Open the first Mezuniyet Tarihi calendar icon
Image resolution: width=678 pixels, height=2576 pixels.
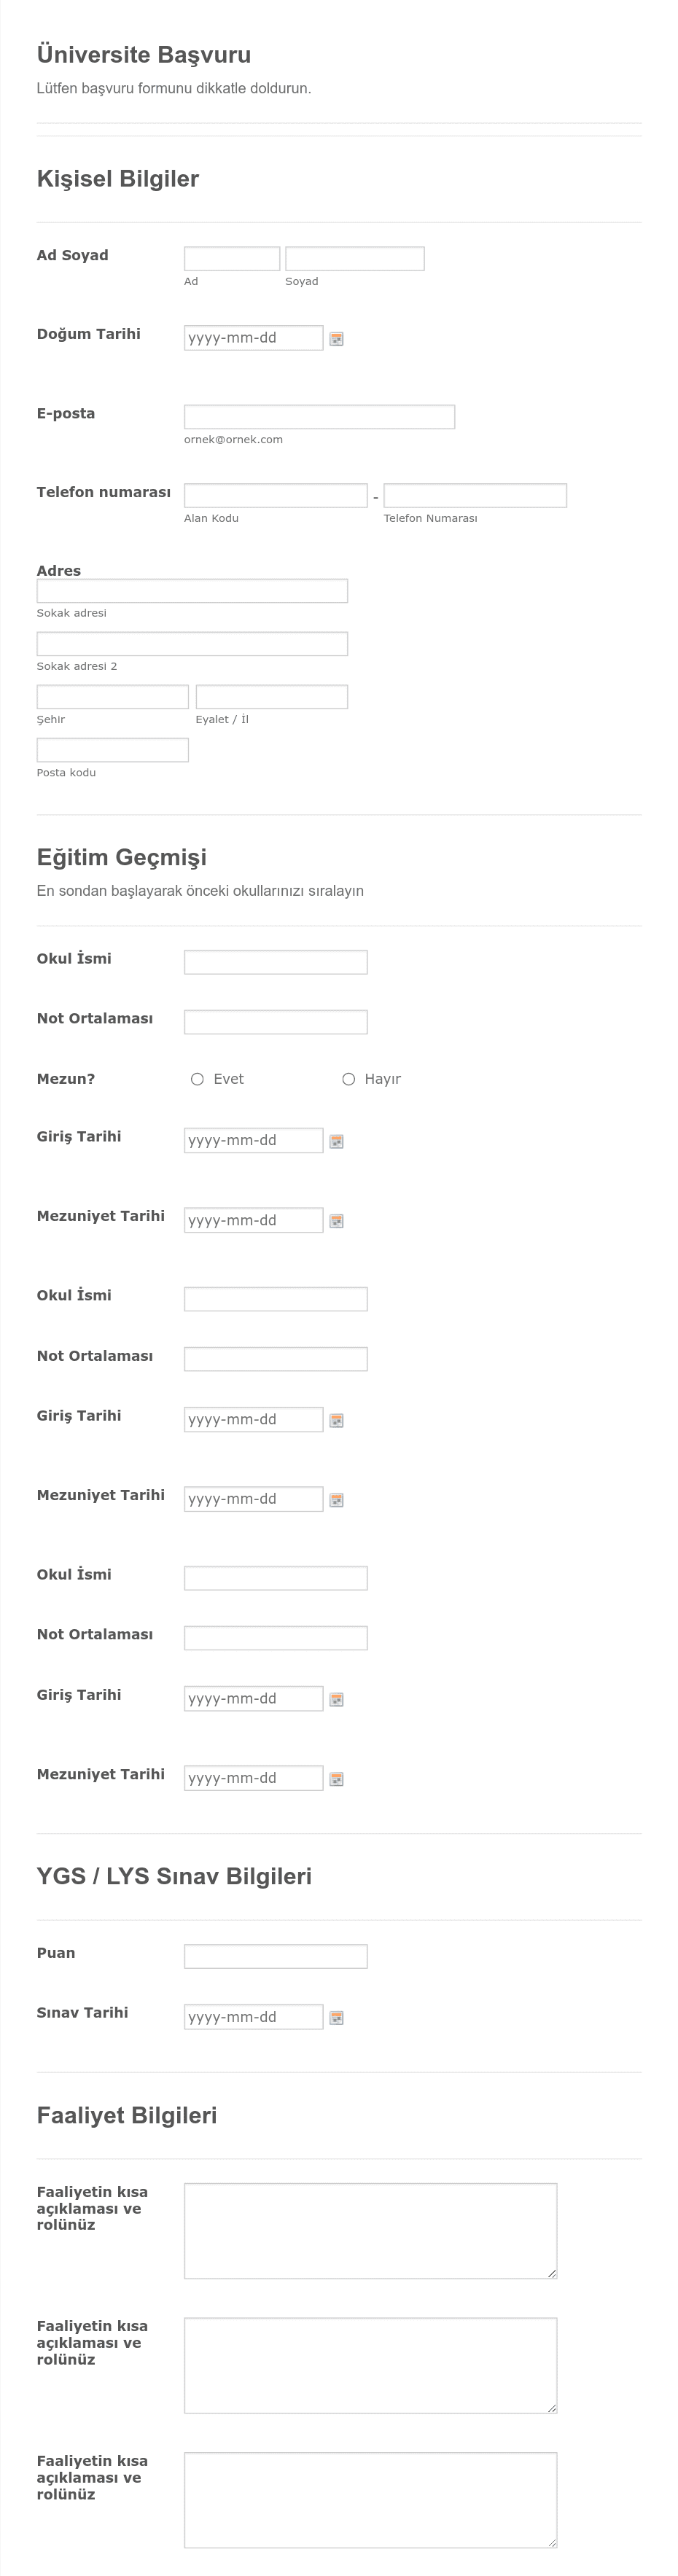(337, 1220)
